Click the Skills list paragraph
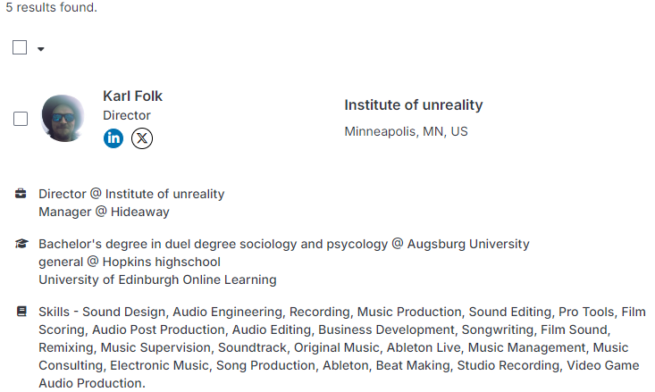The height and width of the screenshot is (392, 655). pyautogui.click(x=342, y=347)
